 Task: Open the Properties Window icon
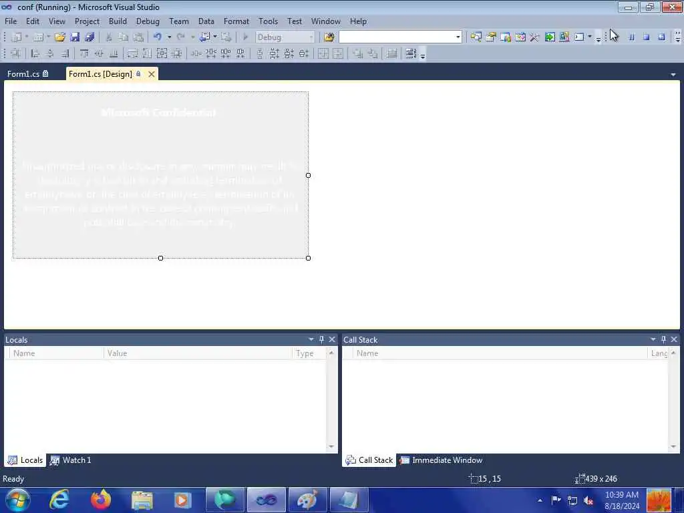pyautogui.click(x=491, y=37)
